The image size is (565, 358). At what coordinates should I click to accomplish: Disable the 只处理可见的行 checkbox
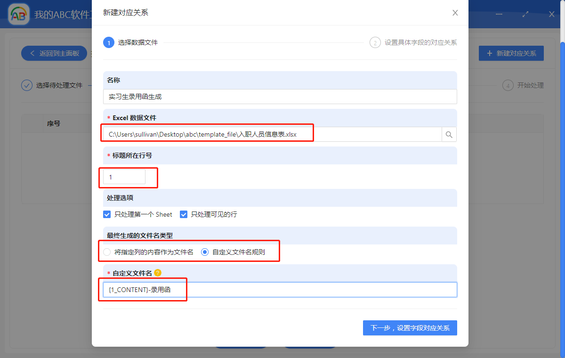tap(183, 214)
